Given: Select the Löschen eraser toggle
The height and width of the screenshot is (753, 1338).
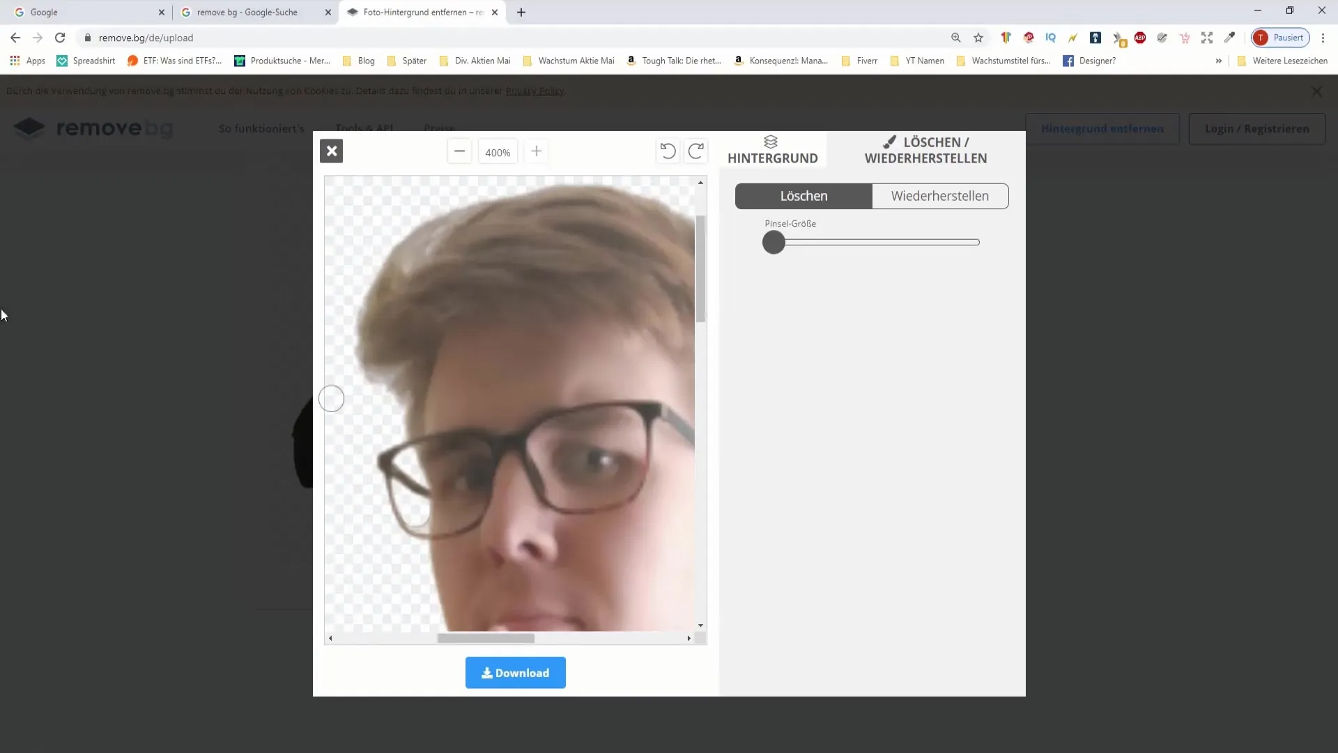Looking at the screenshot, I should (x=804, y=195).
